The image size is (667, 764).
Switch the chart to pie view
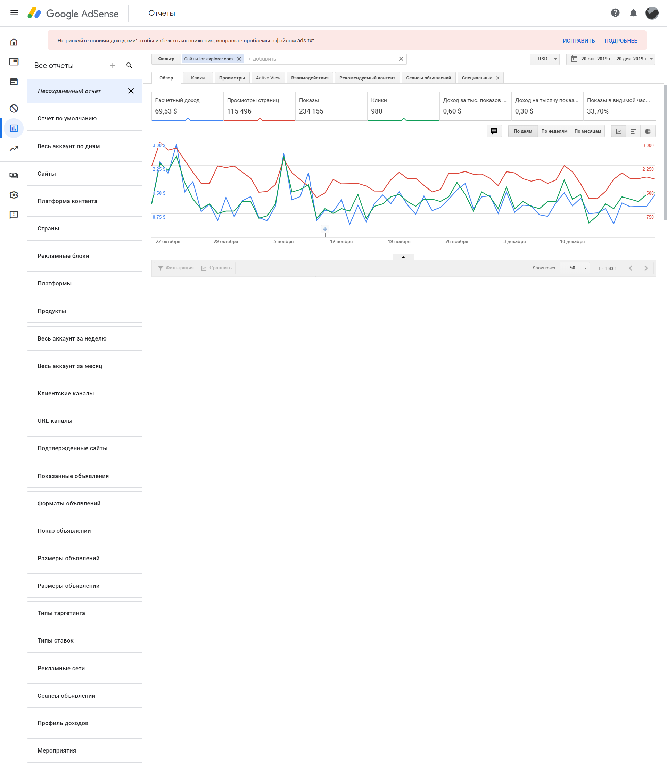tap(647, 131)
